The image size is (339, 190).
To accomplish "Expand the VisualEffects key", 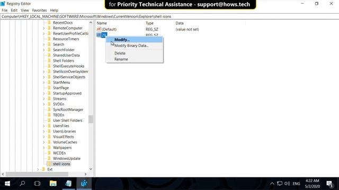I will coord(44,137).
